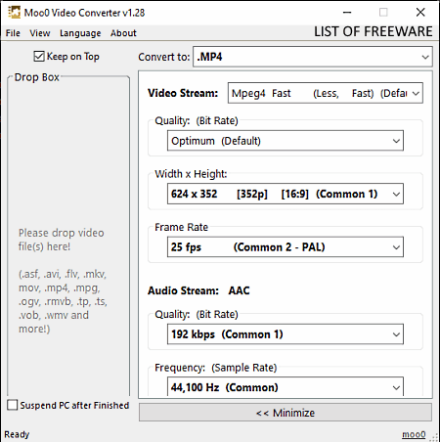The height and width of the screenshot is (442, 440).
Task: Open the View menu
Action: 40,33
